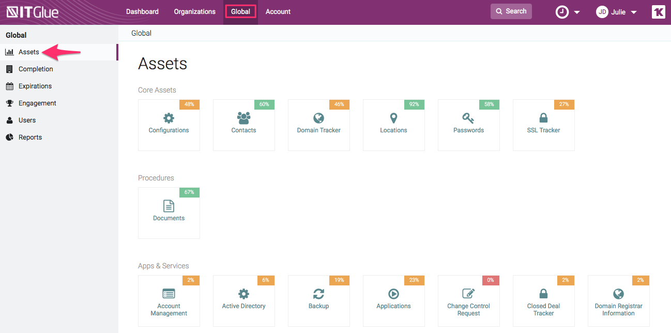
Task: Open the Closed Deal Tracker lock icon
Action: [x=543, y=294]
